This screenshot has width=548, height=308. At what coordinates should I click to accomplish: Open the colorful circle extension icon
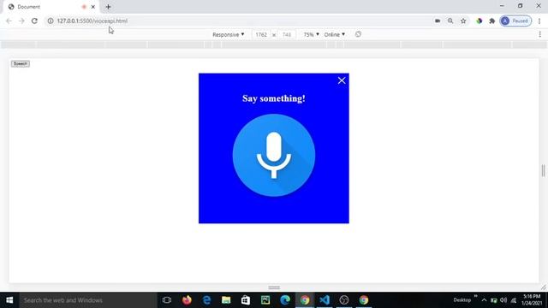coord(479,21)
